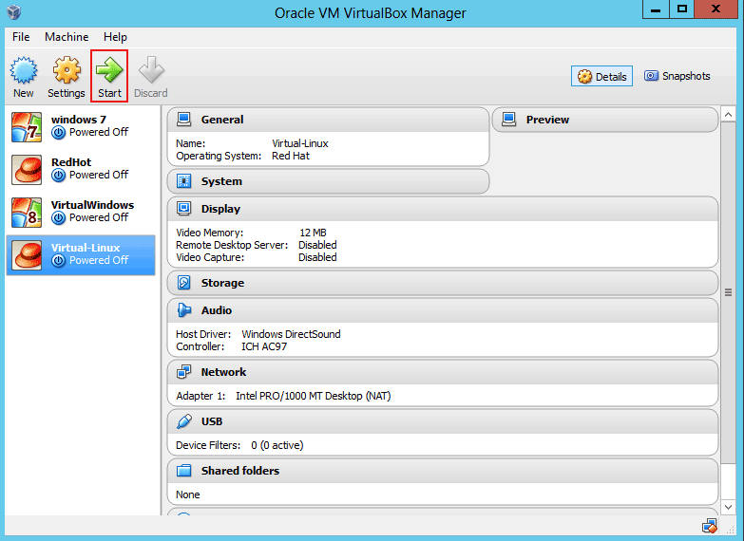Click the 'Red Hat' operating system value
This screenshot has width=744, height=541.
291,156
